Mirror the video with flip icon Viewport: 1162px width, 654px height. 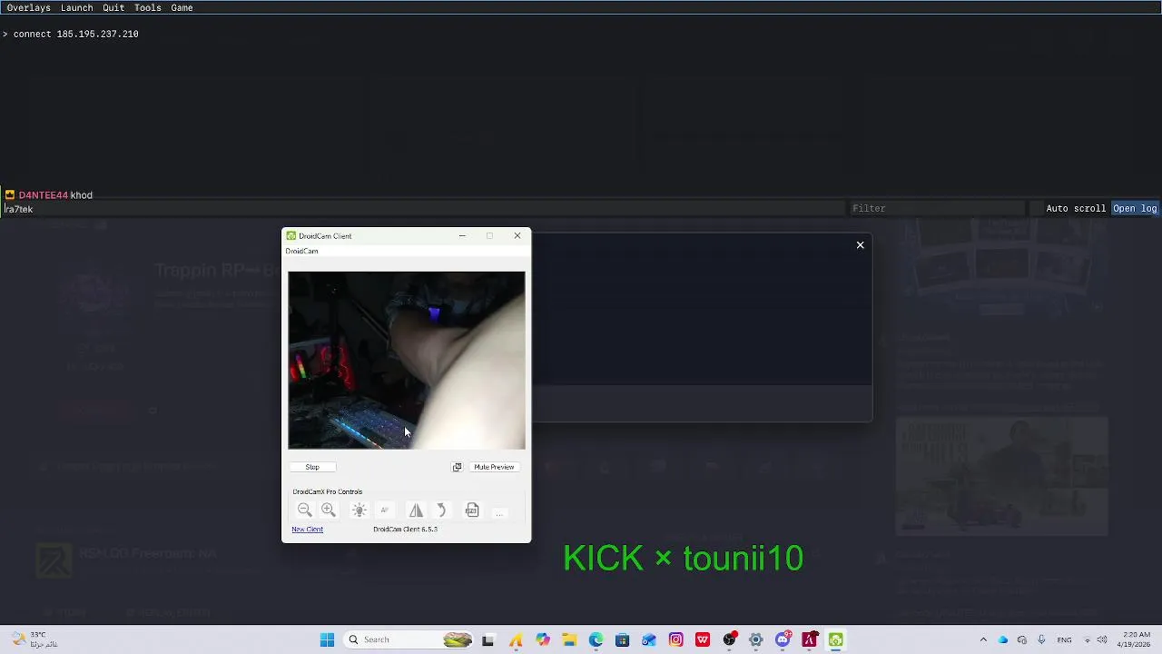click(x=416, y=510)
